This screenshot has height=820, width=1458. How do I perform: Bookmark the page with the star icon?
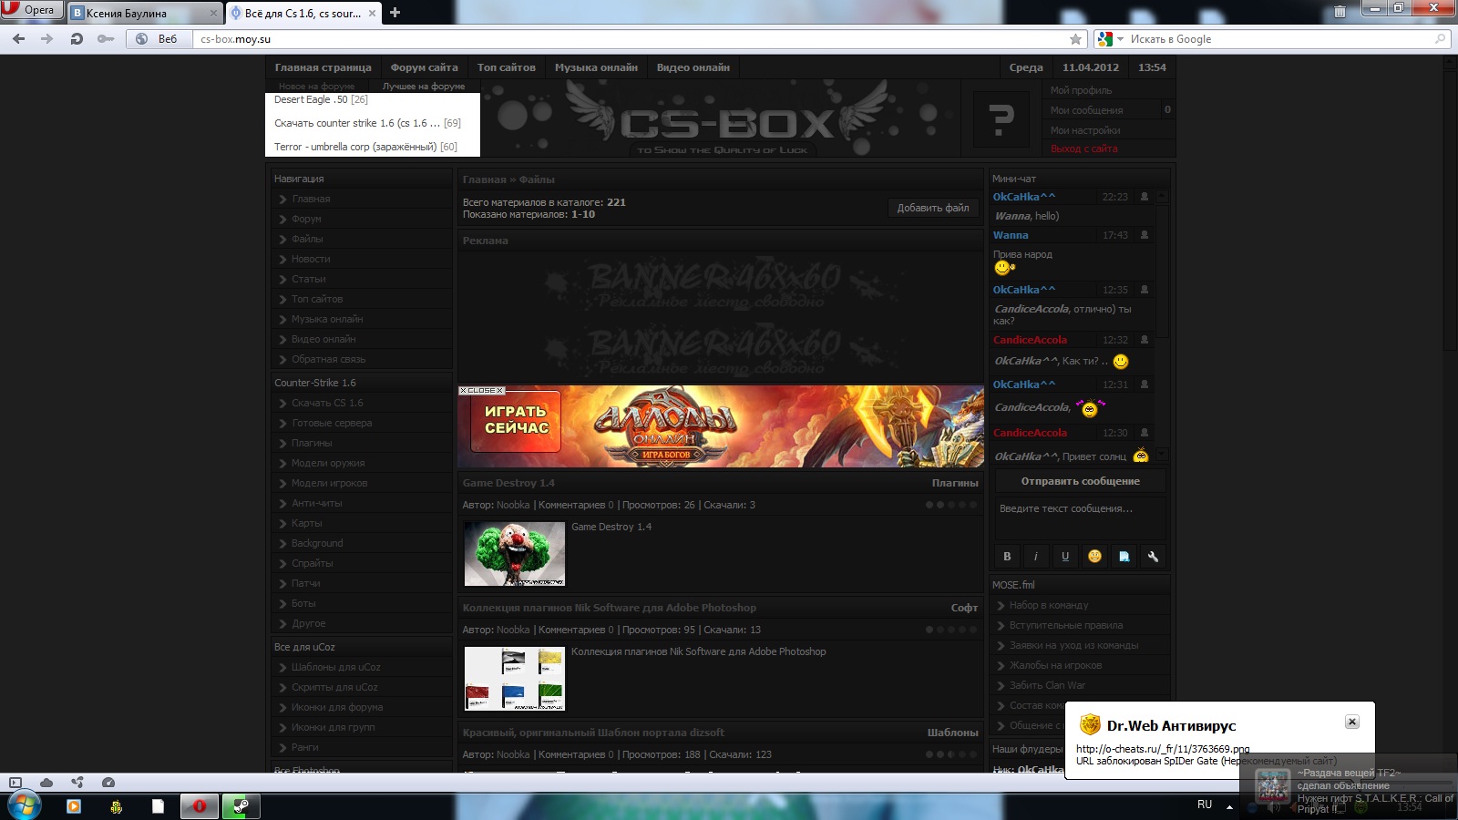tap(1075, 39)
